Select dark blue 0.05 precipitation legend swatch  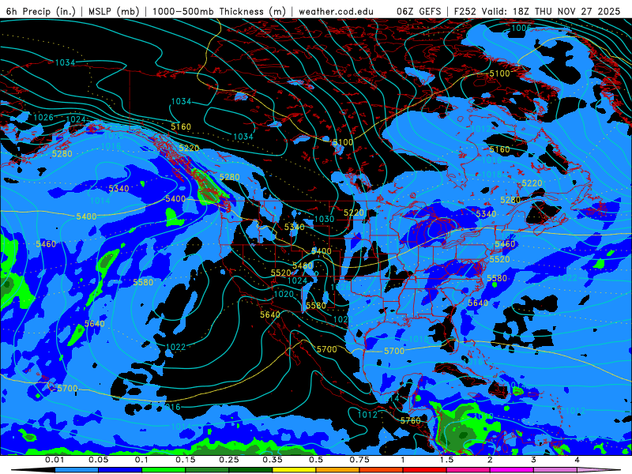pyautogui.click(x=120, y=470)
